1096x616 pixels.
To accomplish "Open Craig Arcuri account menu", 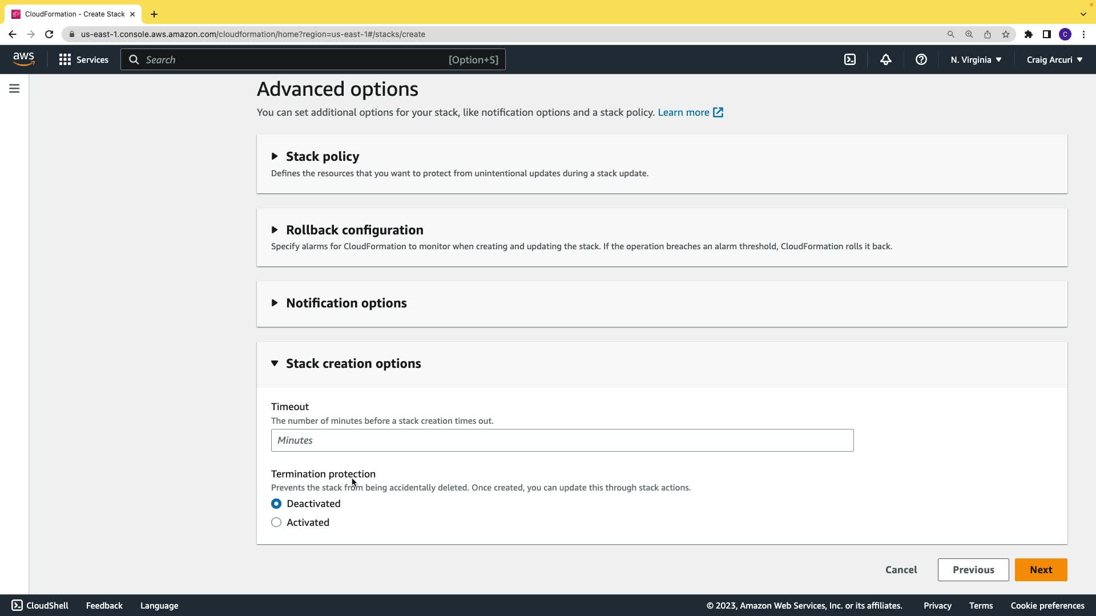I will pos(1054,59).
